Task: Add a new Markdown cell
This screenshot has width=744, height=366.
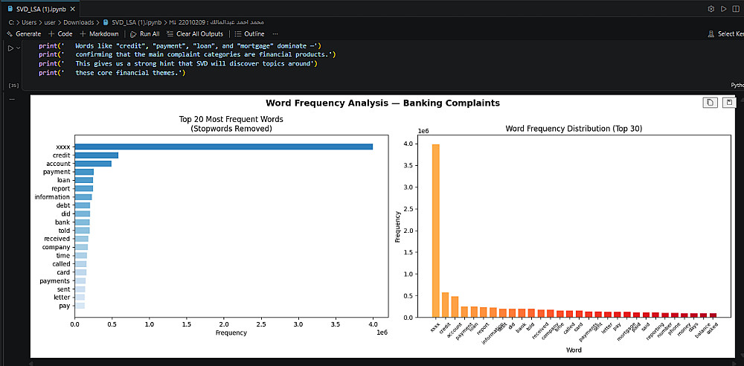Action: 99,34
